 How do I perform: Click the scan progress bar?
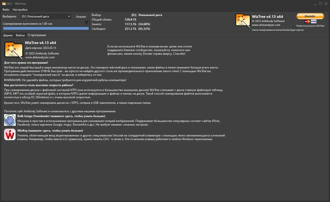coord(46,28)
